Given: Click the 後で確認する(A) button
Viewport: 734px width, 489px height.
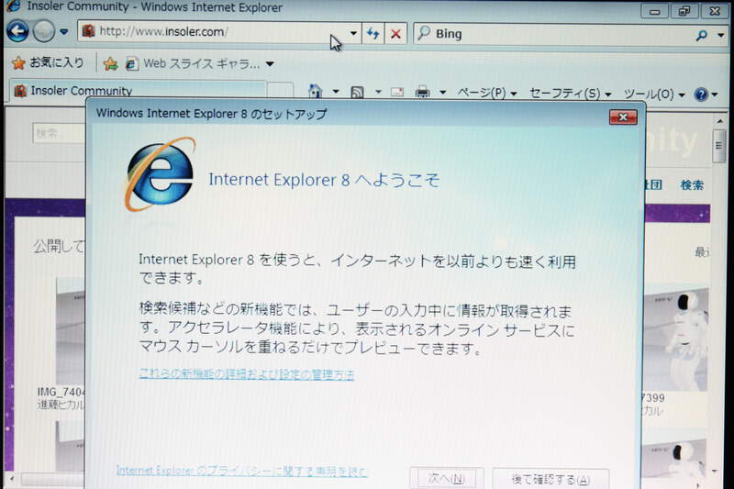Looking at the screenshot, I should pyautogui.click(x=550, y=479).
